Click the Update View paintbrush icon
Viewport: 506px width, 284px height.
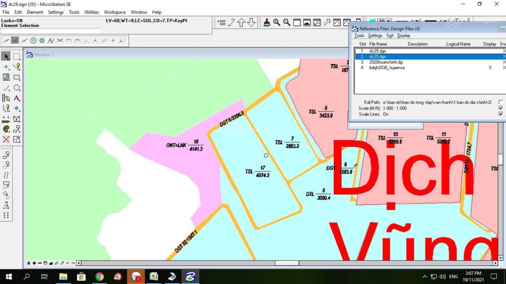267,23
